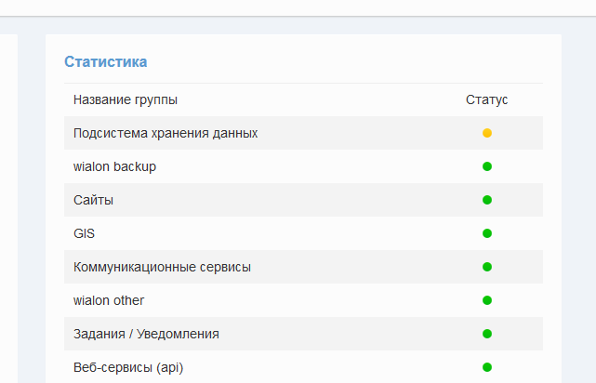596x383 pixels.
Task: Open the Сайты group row
Action: point(94,200)
